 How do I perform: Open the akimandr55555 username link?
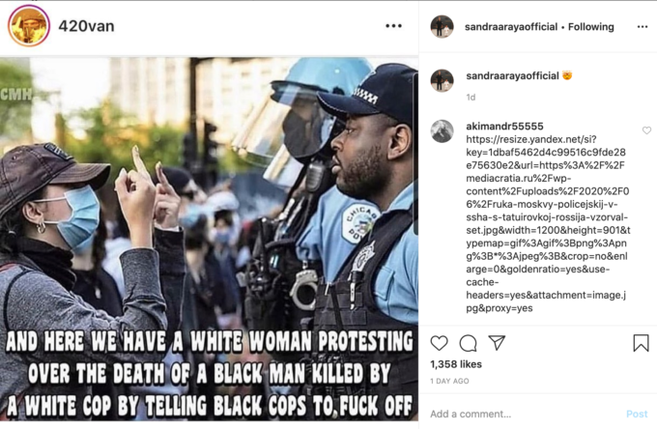(504, 127)
